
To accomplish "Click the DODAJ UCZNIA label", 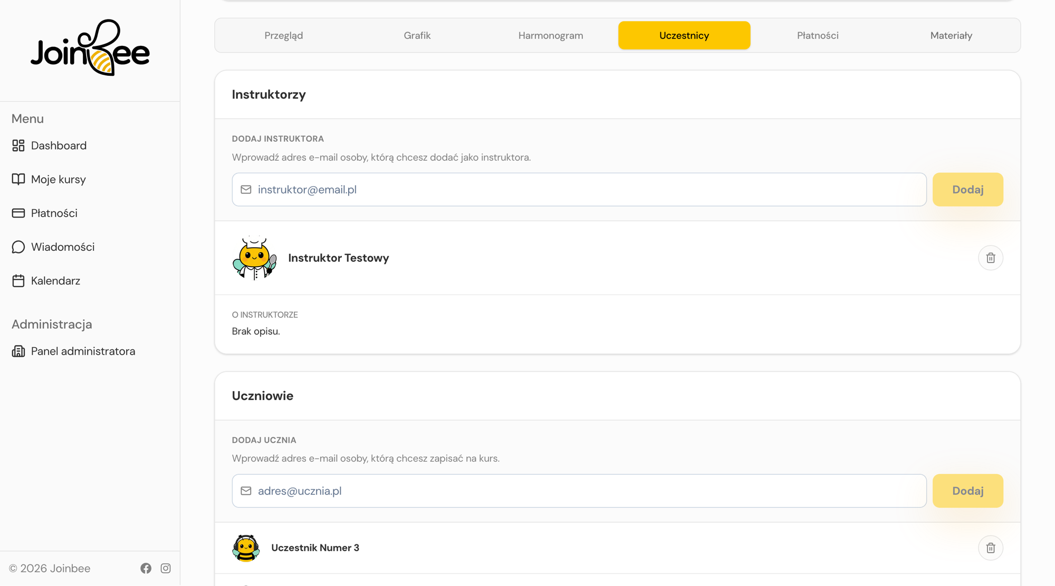I will click(x=264, y=440).
